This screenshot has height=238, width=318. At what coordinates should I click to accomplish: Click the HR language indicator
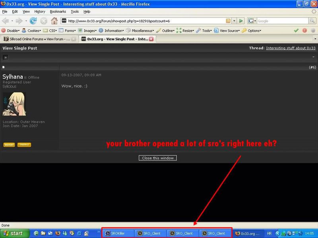tap(269, 233)
